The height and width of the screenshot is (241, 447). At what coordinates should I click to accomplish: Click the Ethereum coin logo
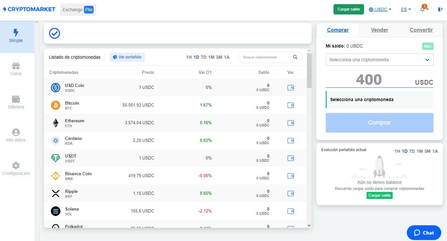point(56,123)
